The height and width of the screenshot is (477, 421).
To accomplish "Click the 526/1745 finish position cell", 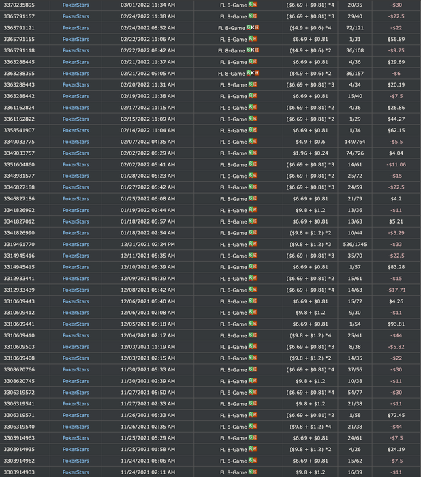I will pos(355,244).
